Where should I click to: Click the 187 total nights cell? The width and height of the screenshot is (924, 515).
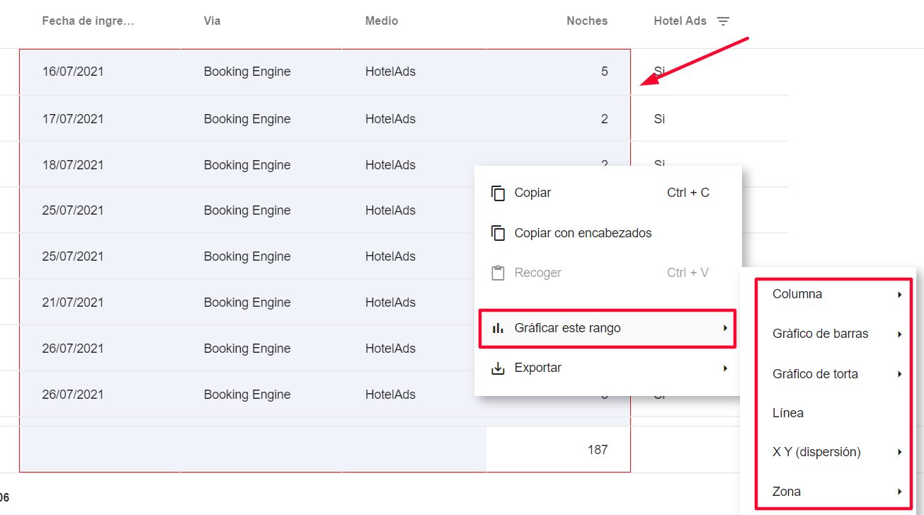(597, 449)
